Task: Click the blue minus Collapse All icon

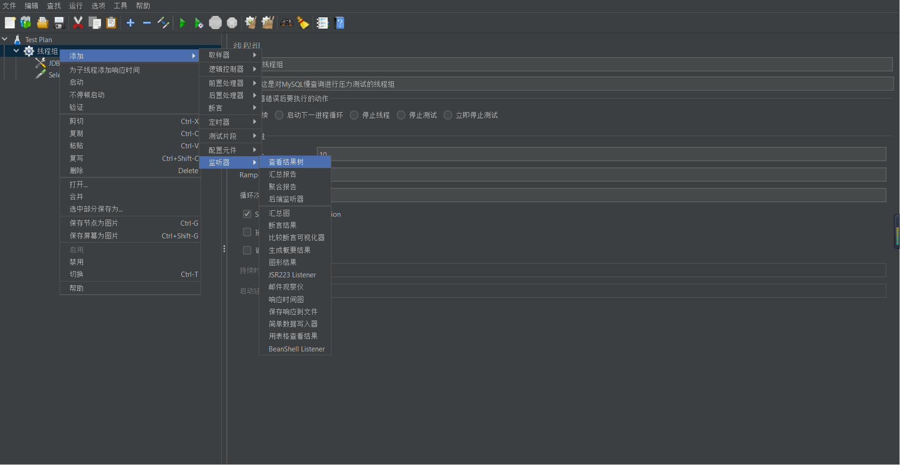Action: point(147,23)
